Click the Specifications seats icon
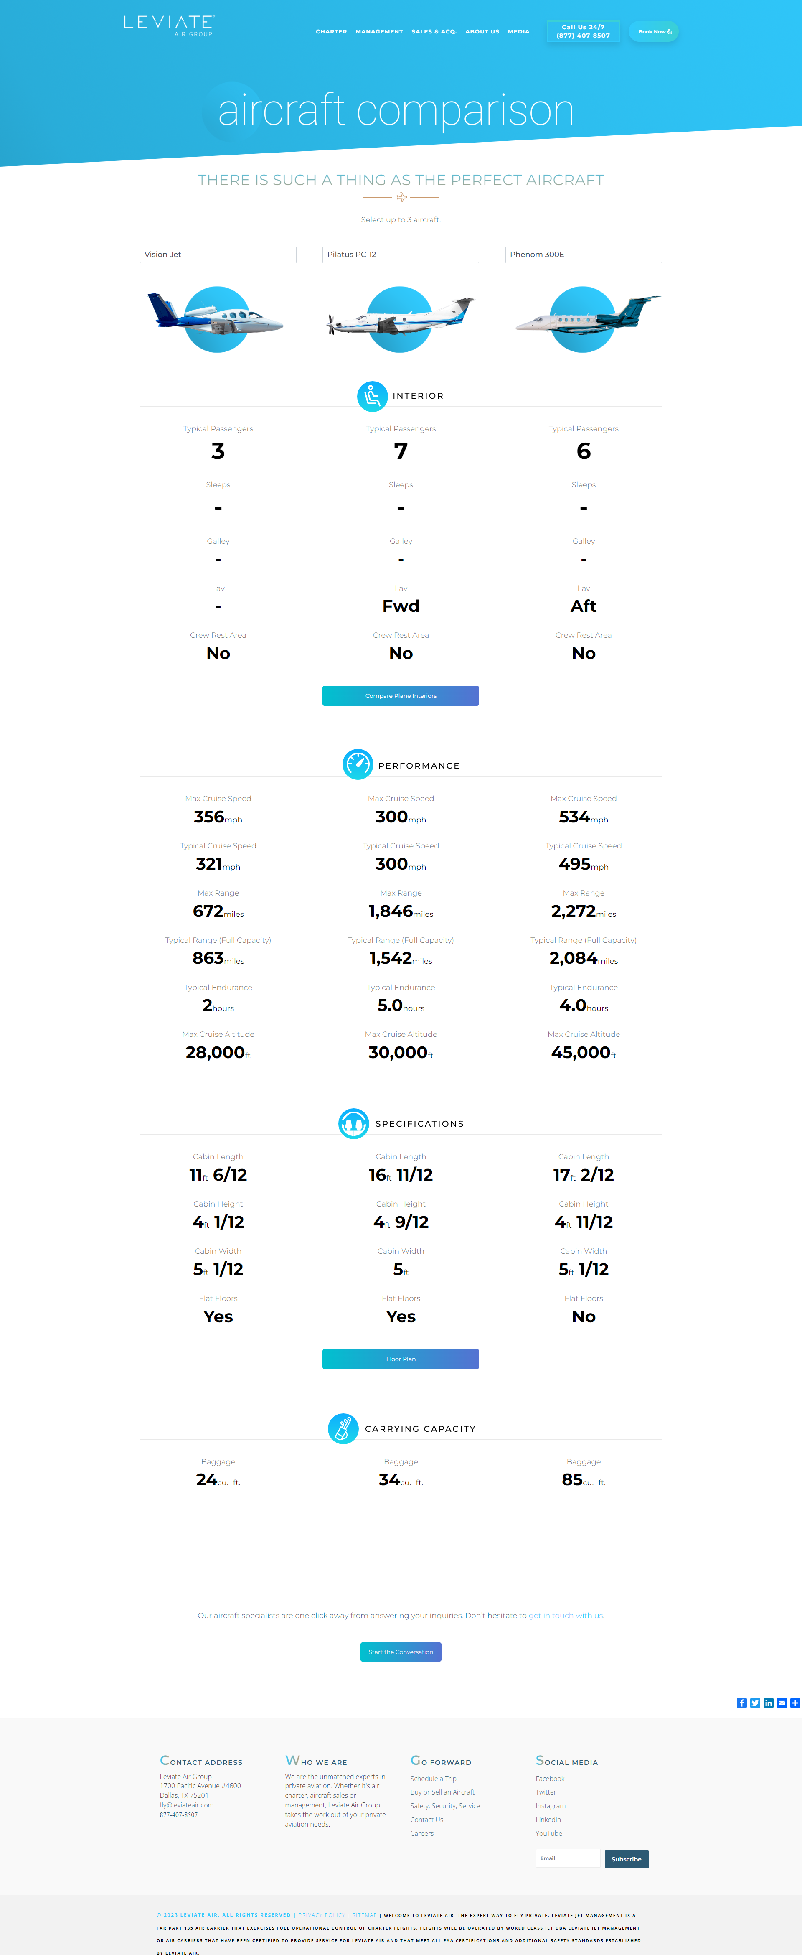 (353, 1123)
